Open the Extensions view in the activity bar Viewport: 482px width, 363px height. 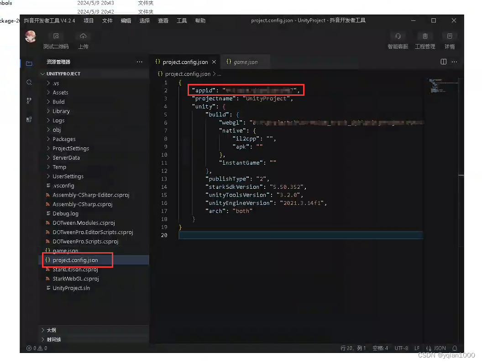point(29,119)
